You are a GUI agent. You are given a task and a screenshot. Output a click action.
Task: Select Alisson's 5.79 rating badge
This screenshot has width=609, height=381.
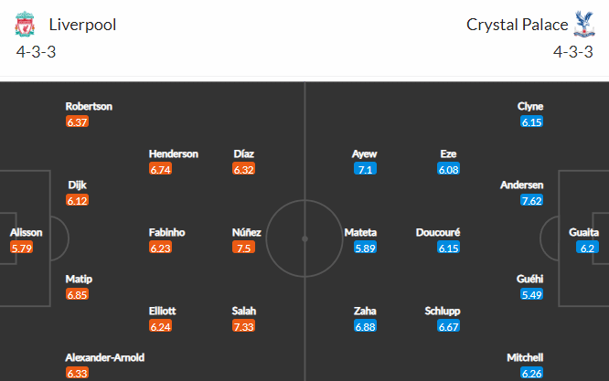[22, 248]
